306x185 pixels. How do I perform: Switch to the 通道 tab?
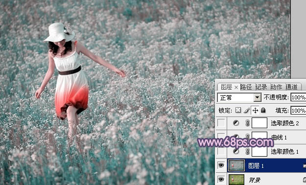coord(292,87)
